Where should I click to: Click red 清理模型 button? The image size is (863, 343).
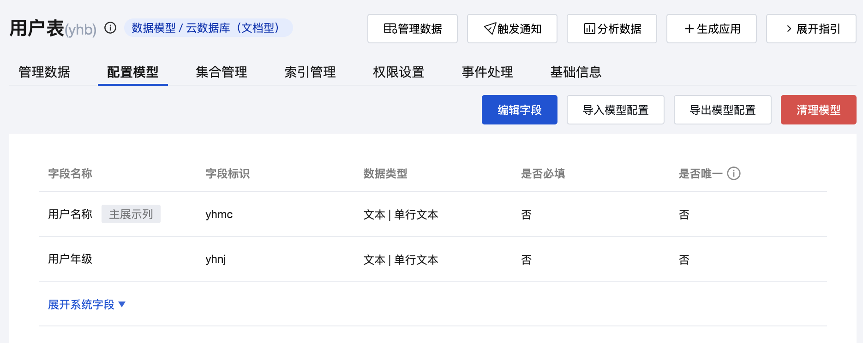click(819, 110)
